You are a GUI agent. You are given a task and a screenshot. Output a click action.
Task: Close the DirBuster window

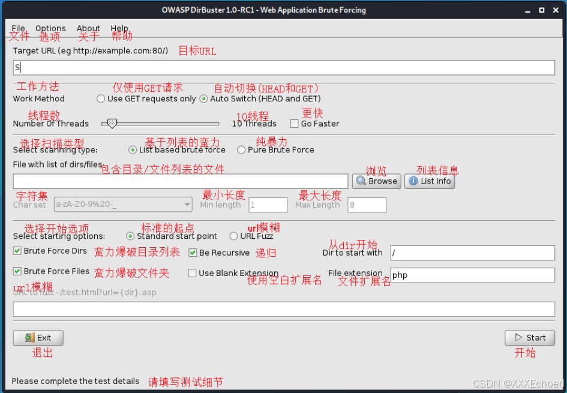point(556,10)
